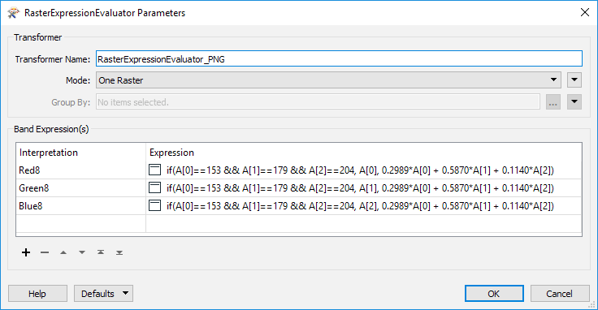598x310 pixels.
Task: Click the Green8 expression text containing A[1], 0.2989
Action: click(x=360, y=187)
